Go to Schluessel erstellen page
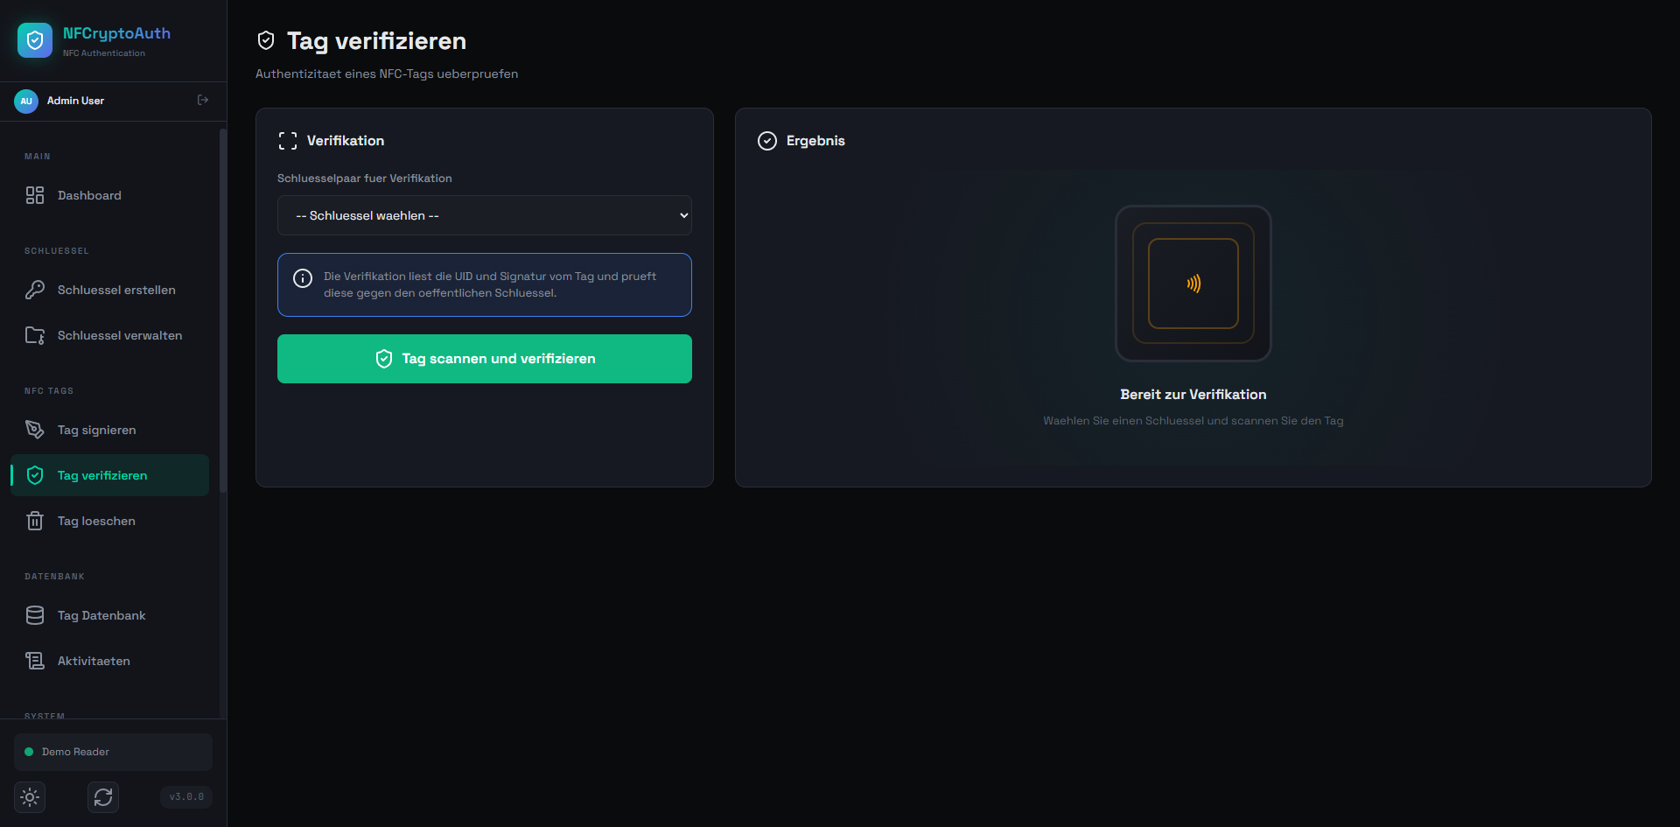This screenshot has width=1680, height=827. [x=115, y=290]
